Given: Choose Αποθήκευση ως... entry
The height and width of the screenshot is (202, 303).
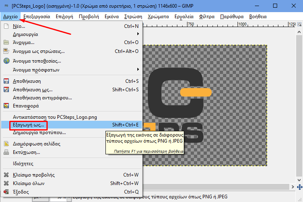Looking at the screenshot, I should tap(72, 90).
